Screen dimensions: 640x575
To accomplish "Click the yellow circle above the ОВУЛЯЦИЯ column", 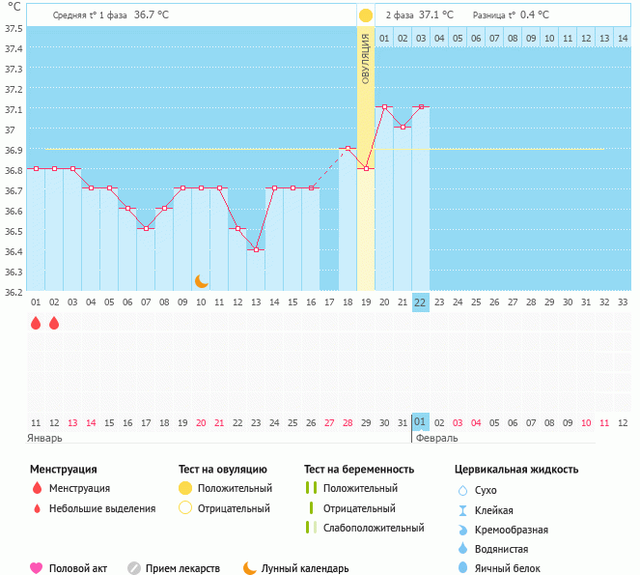I will [x=366, y=15].
